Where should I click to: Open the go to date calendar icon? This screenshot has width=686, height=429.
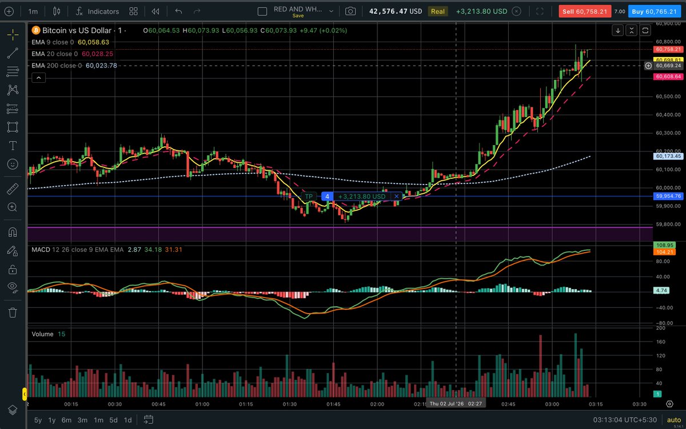tap(148, 420)
